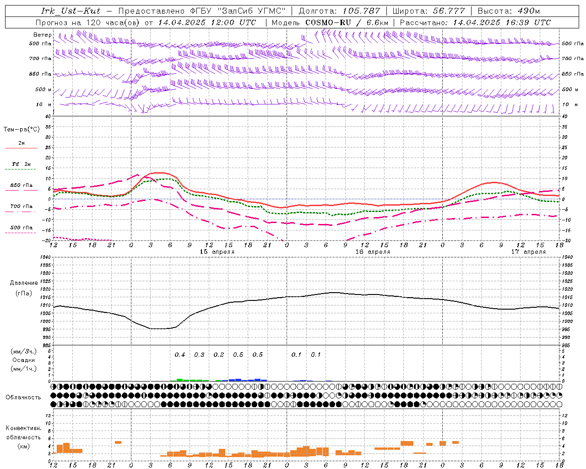Click the Облачность cloud cover label
586x469 pixels.
tap(23, 398)
